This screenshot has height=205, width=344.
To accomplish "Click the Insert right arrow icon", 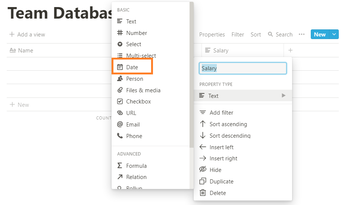I will click(203, 158).
